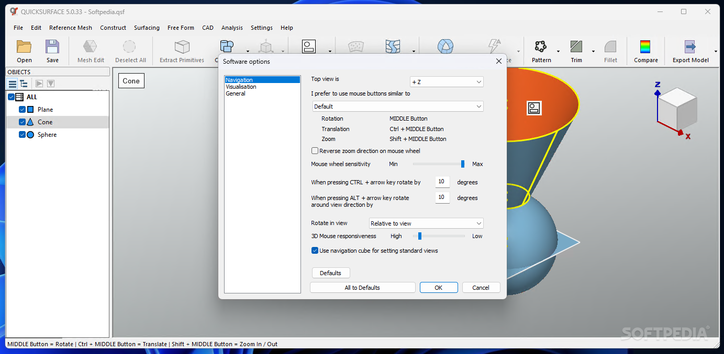Expand the wavy surface tool dropdown arrow
Viewport: 724px width, 354px height.
tap(414, 51)
